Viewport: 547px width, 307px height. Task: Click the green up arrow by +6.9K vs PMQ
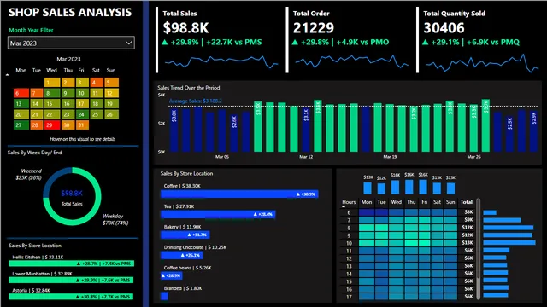(x=426, y=43)
